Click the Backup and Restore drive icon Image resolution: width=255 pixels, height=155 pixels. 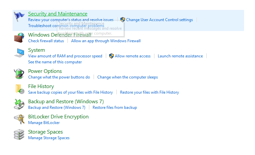coord(19,104)
